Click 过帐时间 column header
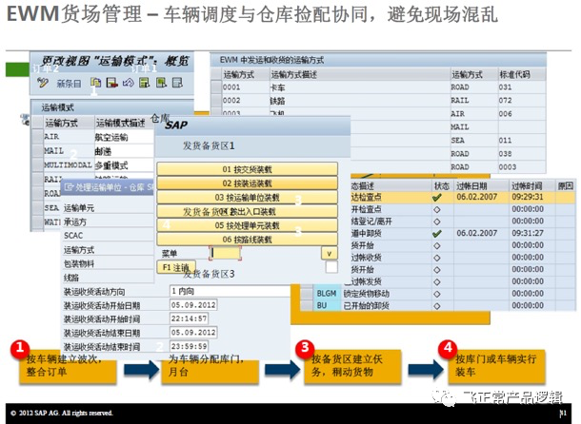581x424 pixels. (x=527, y=185)
